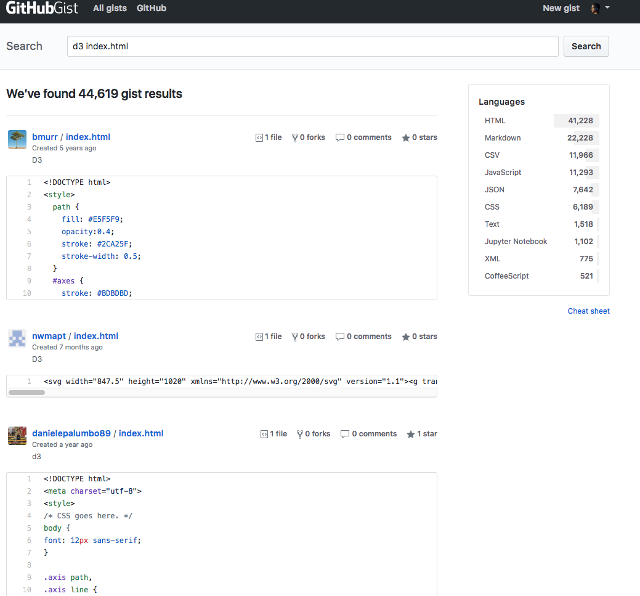Click the bmurr gist code preview
Viewport: 640px width, 596px height.
(222, 238)
